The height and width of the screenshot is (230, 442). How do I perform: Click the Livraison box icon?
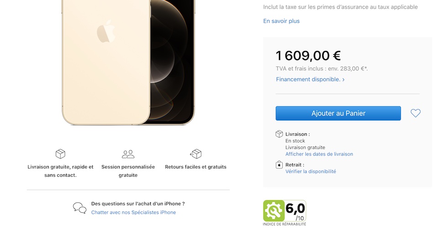[279, 134]
